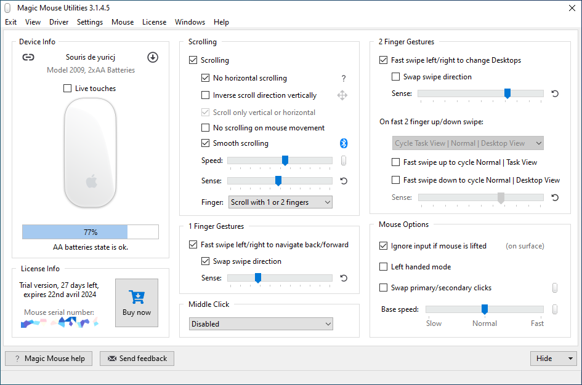Click the Bluetooth icon next to Smooth scrolling
Image resolution: width=582 pixels, height=385 pixels.
tap(344, 143)
